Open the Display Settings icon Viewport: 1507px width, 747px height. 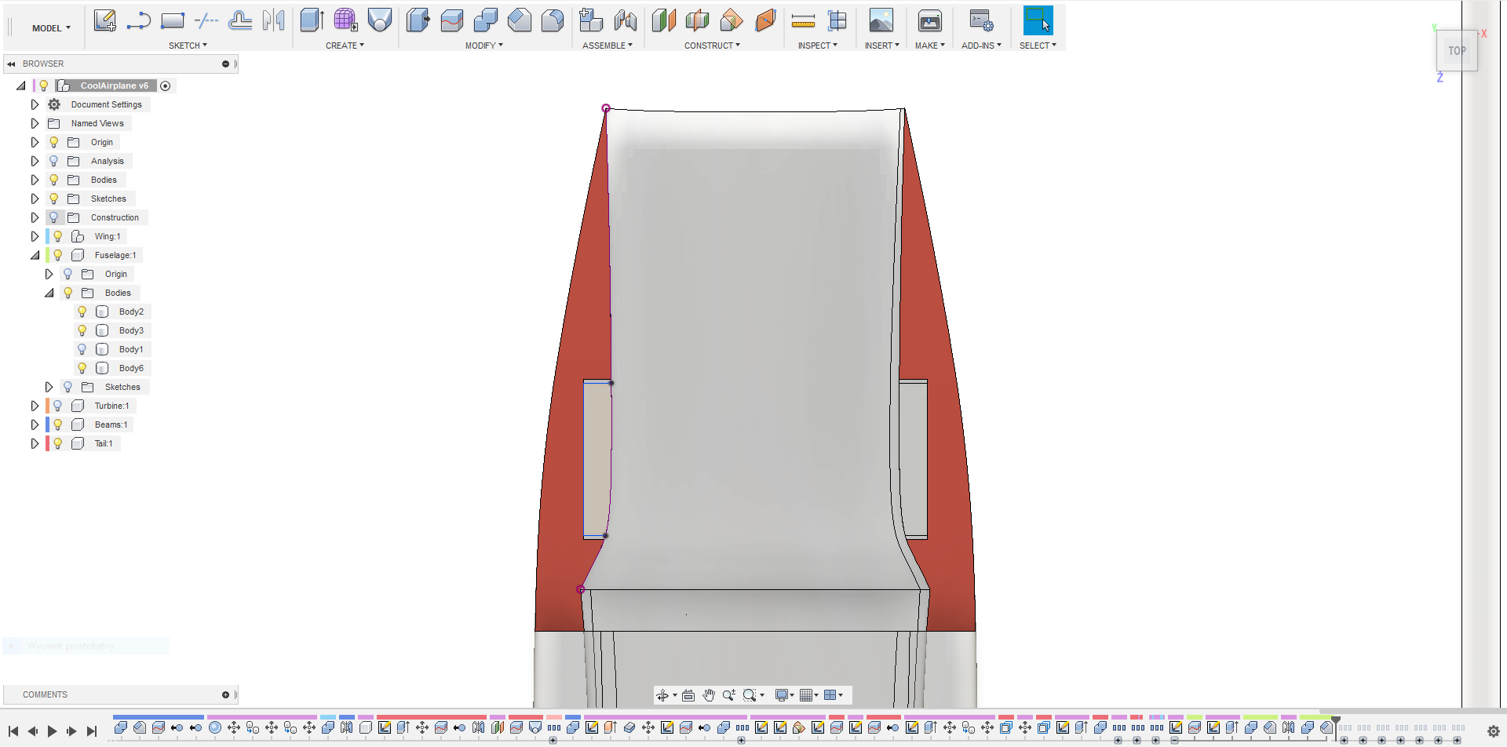tap(782, 695)
